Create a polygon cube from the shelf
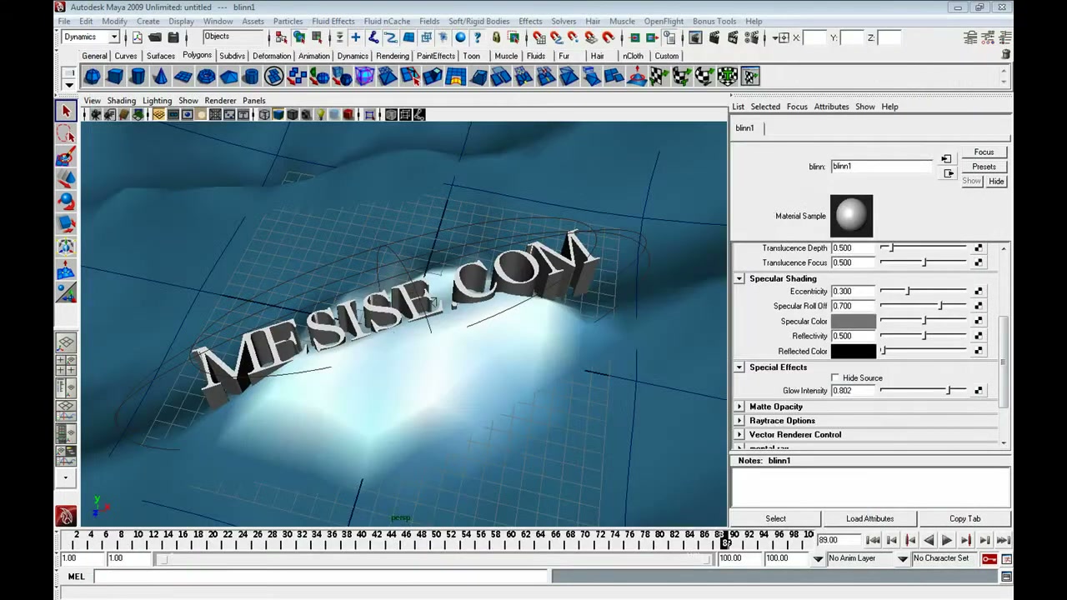The width and height of the screenshot is (1067, 600). [x=115, y=77]
